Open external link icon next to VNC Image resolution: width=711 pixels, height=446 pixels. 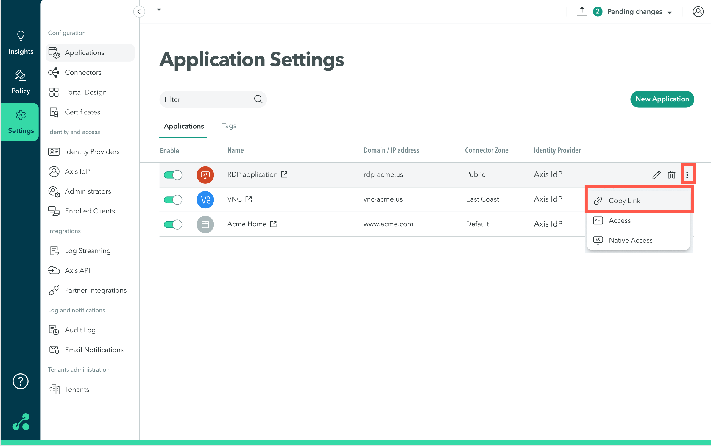(249, 199)
